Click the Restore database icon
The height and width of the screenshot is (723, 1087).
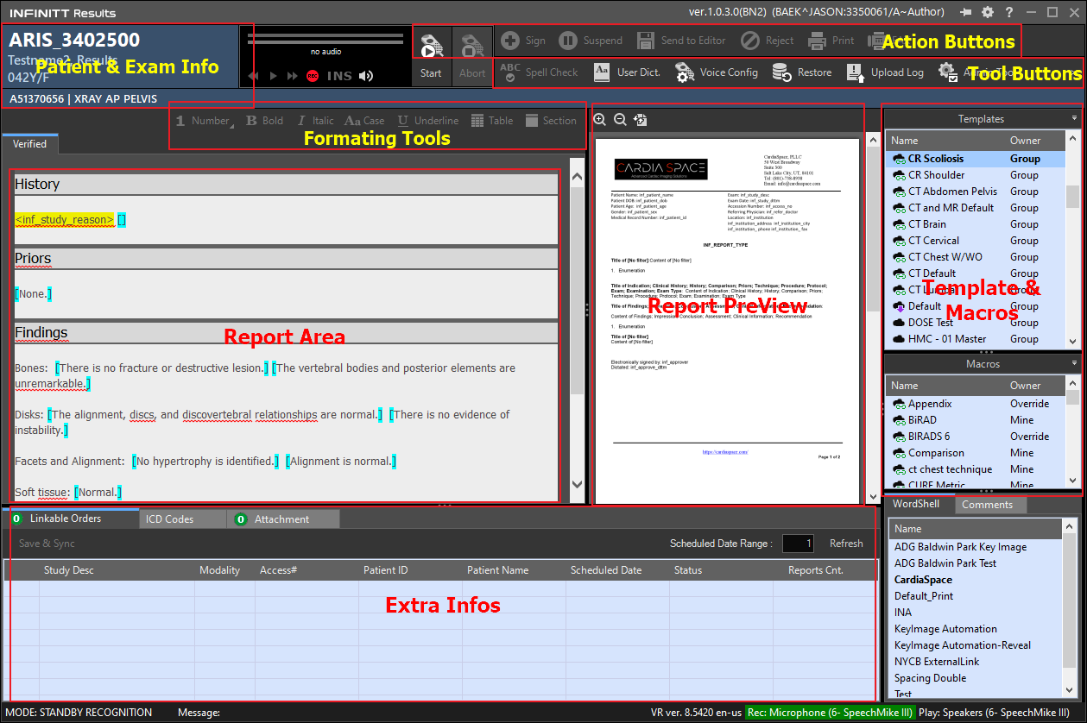[x=782, y=72]
